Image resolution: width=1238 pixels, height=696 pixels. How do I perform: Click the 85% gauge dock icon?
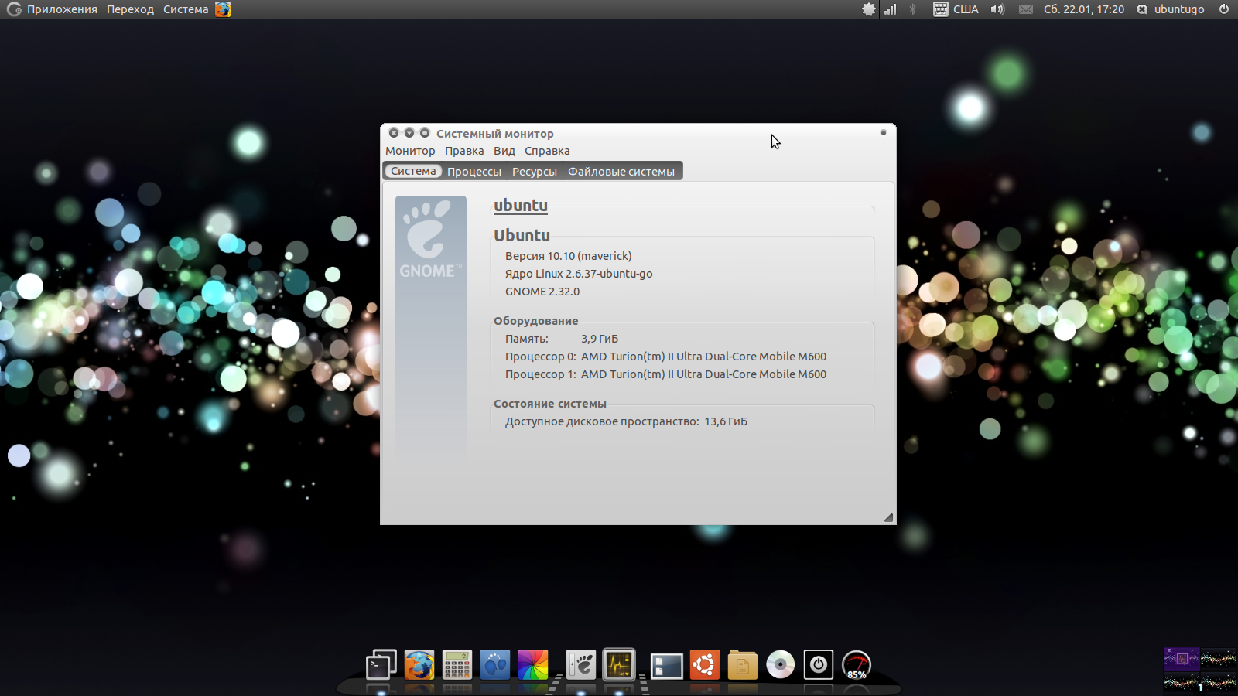coord(856,665)
